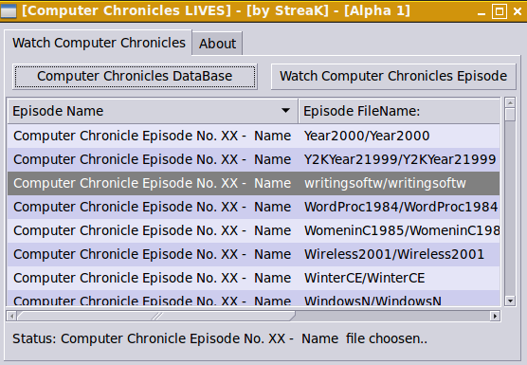
Task: Select the WordProc1984 episode row
Action: click(253, 207)
